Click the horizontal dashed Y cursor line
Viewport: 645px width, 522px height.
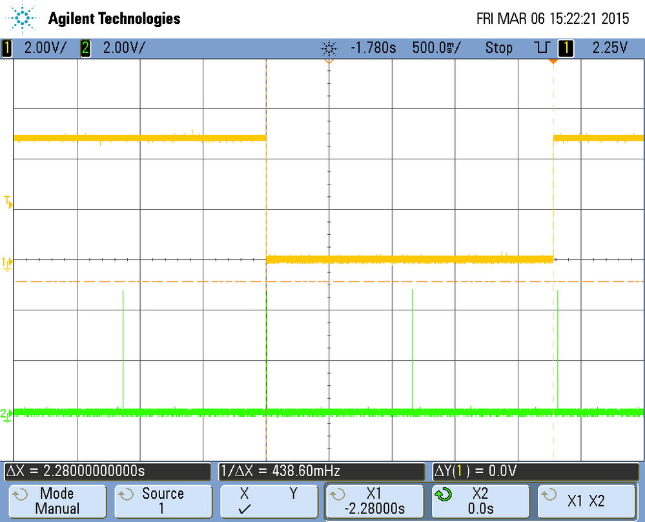pyautogui.click(x=329, y=281)
